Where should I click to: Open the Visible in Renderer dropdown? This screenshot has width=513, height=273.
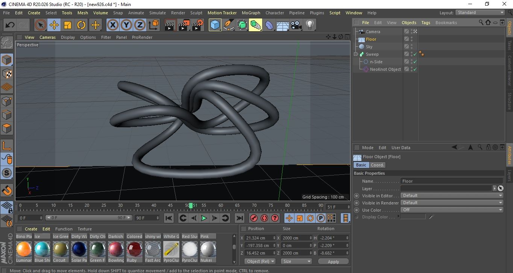coord(452,203)
